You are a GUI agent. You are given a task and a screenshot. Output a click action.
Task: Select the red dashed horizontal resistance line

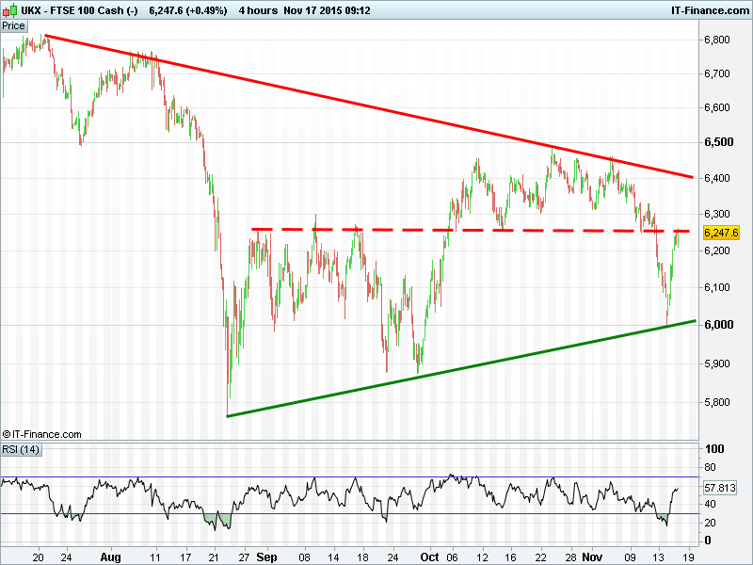pos(471,230)
